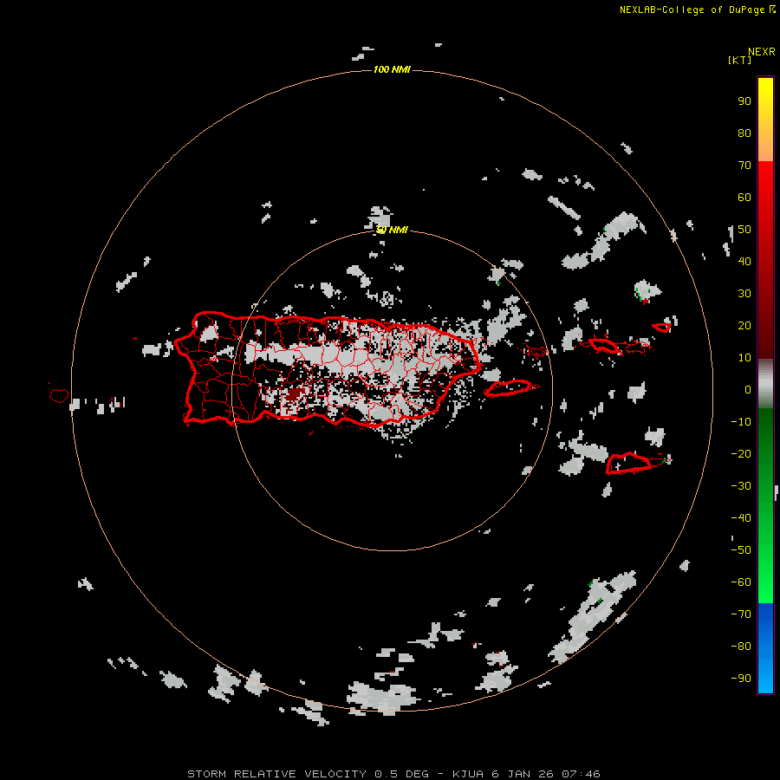Click the NEXR label above the colorbar
780x780 pixels.
762,52
